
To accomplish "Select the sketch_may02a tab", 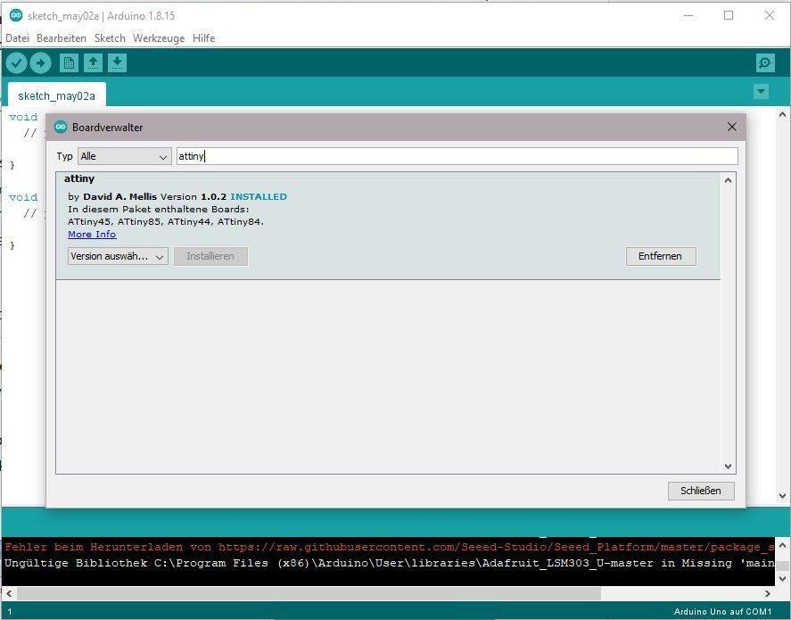I will pos(56,95).
